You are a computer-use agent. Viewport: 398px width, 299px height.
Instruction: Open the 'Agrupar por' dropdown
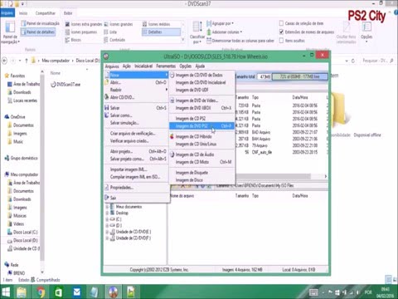[x=221, y=23]
